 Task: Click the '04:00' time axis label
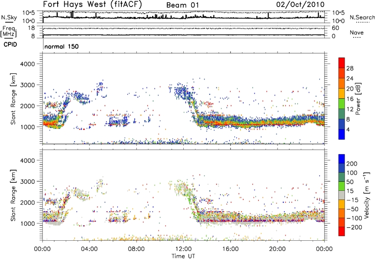point(89,249)
